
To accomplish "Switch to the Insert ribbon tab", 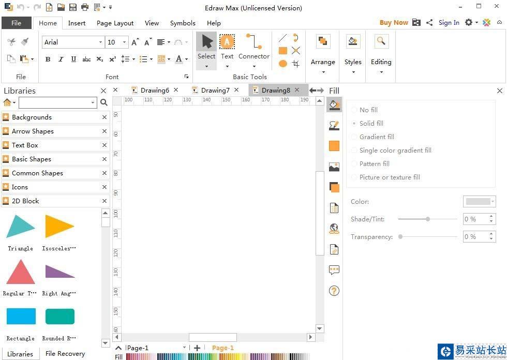I will tap(77, 23).
